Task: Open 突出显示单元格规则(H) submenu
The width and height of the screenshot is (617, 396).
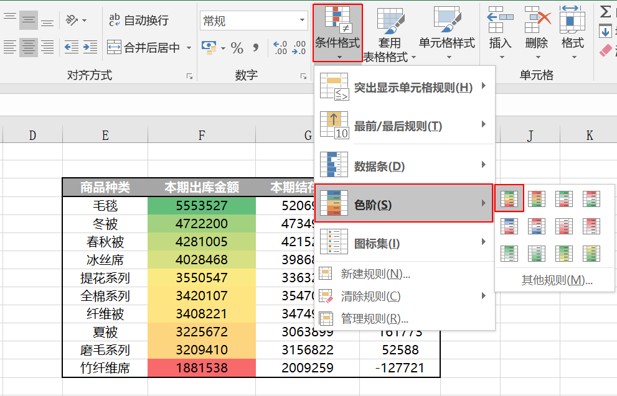Action: 404,87
